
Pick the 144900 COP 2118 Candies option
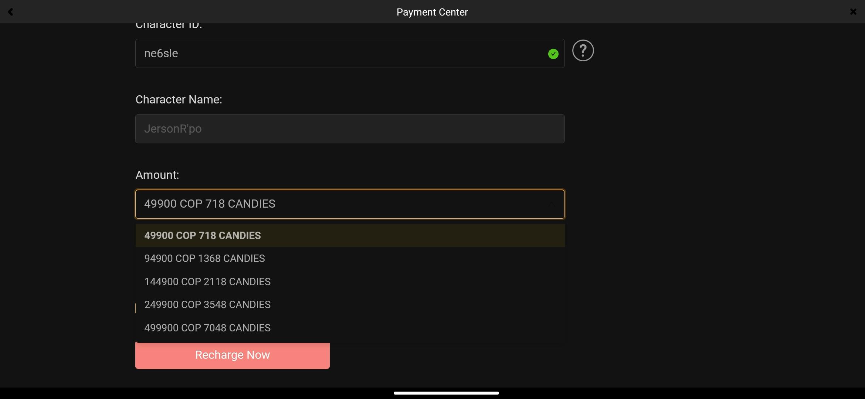tap(207, 282)
